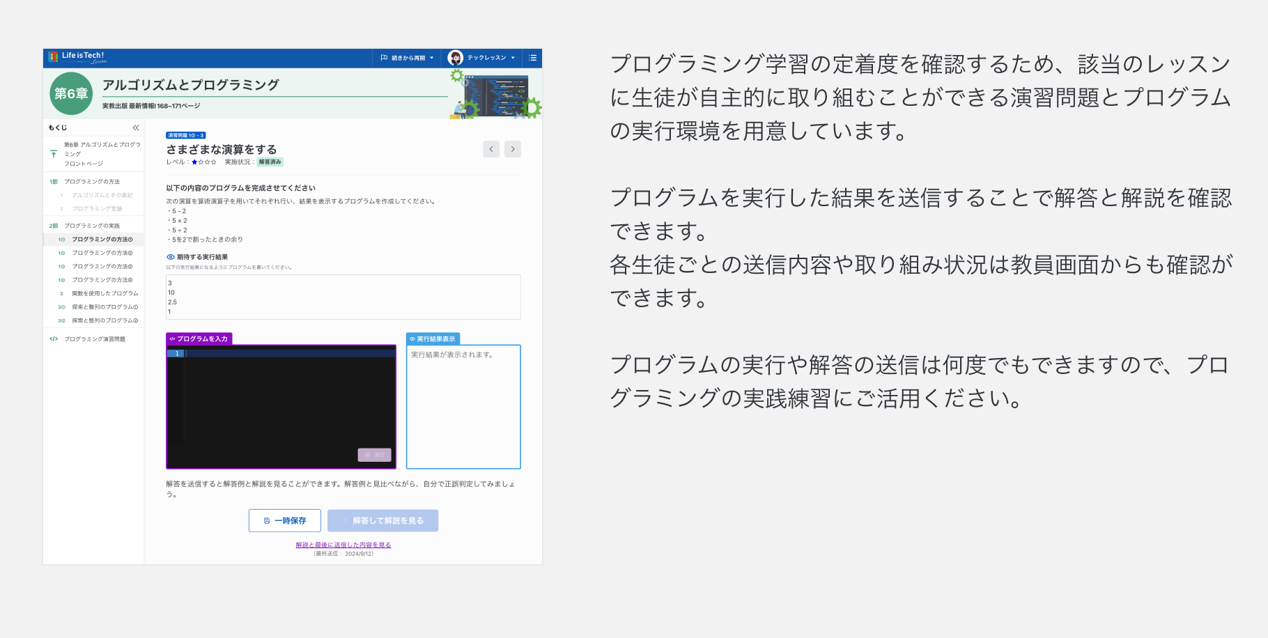
Task: Click the 実教出版 最新情報I 168~171ページ text
Action: coord(151,106)
